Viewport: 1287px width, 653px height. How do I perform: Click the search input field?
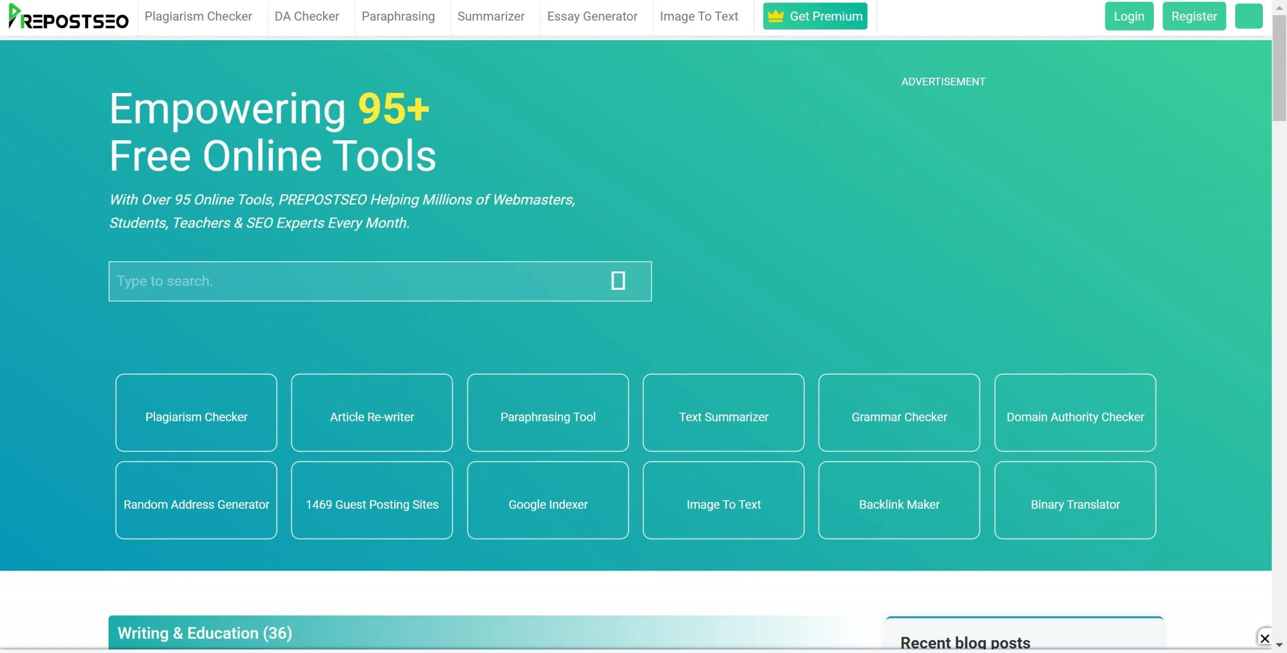[379, 281]
